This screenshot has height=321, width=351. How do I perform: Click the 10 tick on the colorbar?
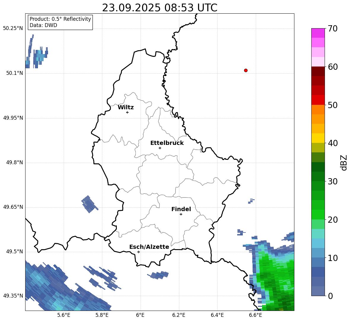(333, 258)
